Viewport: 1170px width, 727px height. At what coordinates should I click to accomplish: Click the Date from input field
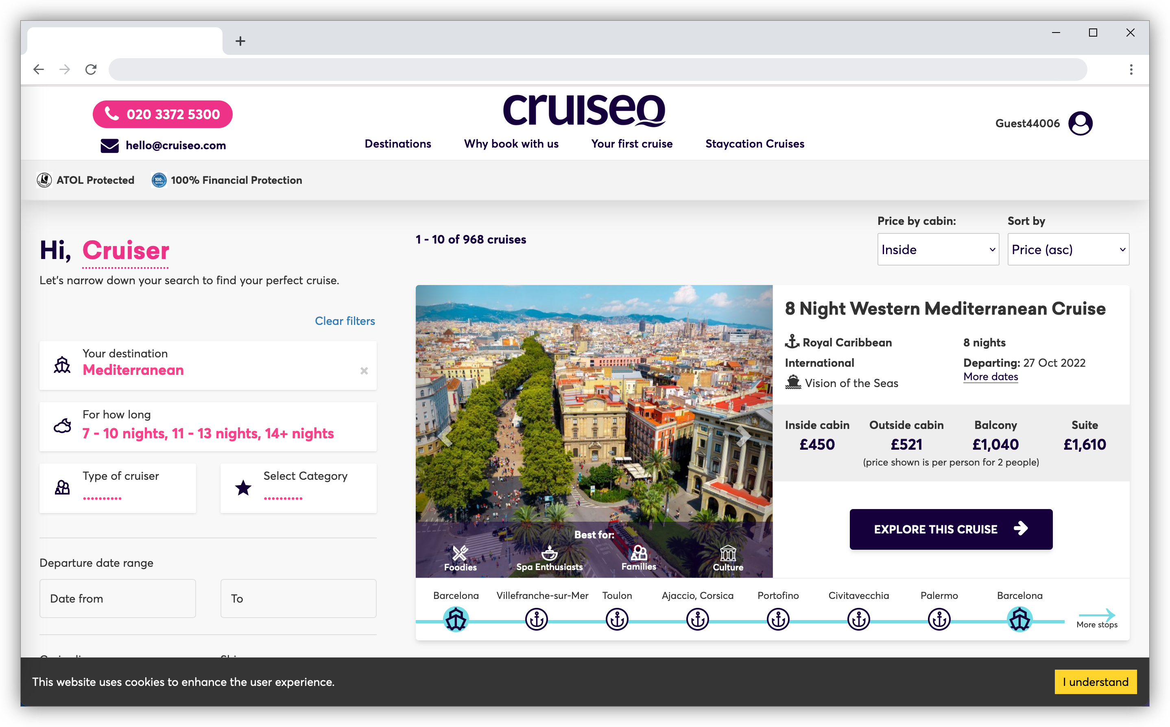[118, 598]
